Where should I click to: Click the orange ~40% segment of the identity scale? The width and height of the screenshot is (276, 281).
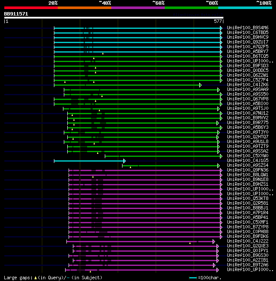click(85, 8)
